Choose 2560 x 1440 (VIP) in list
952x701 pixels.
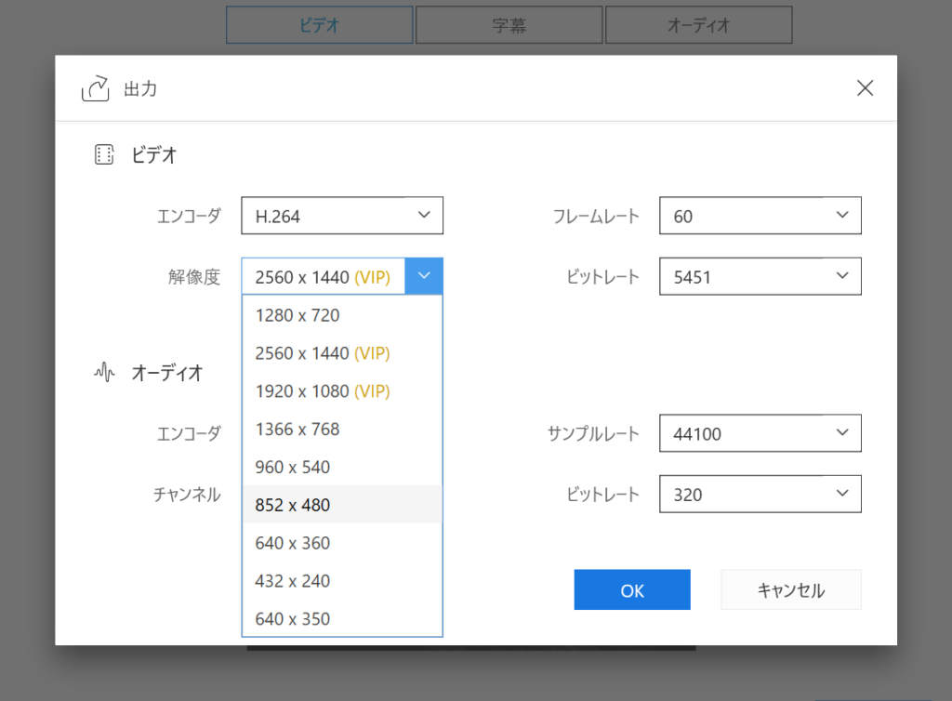tap(322, 353)
